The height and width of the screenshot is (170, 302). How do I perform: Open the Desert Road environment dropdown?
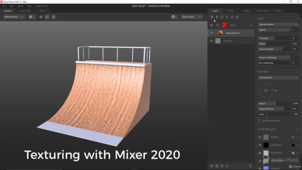coord(192,17)
